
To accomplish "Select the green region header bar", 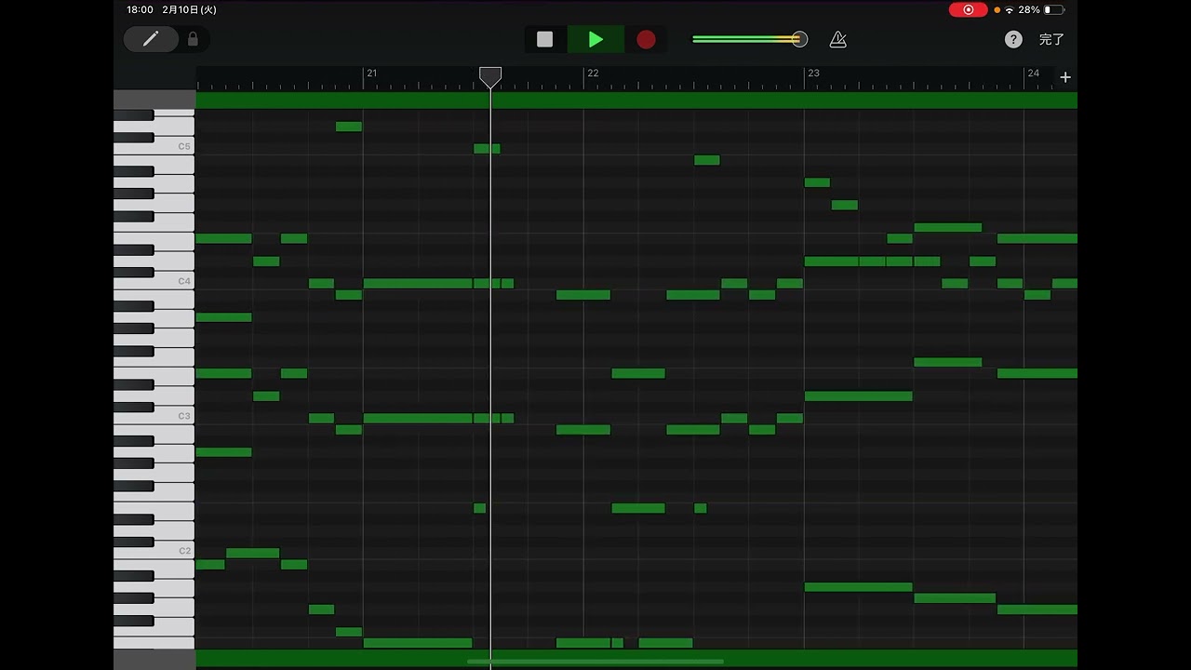I will pyautogui.click(x=636, y=100).
